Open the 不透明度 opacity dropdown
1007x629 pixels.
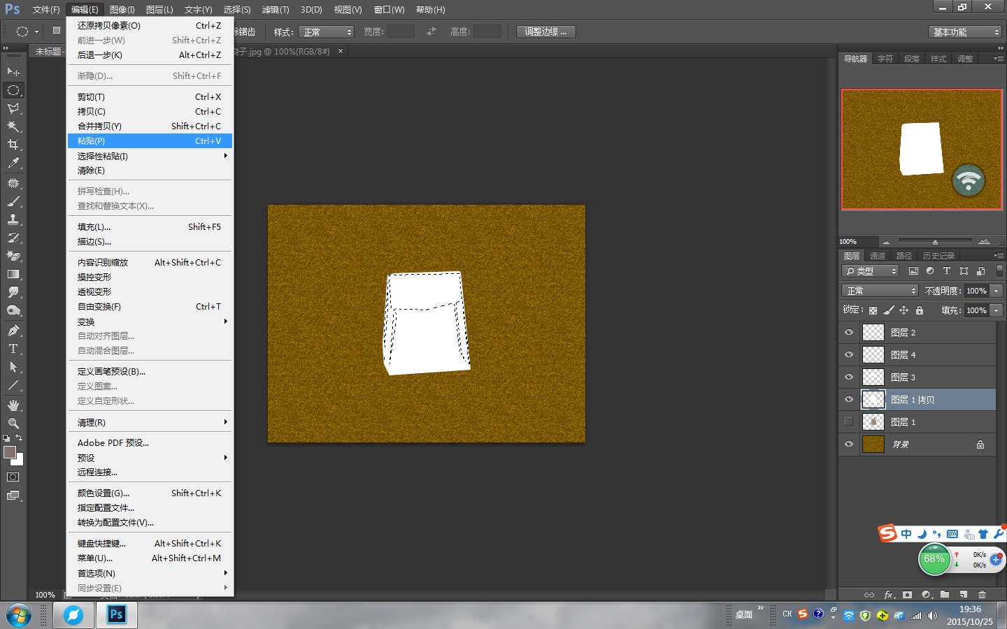tap(994, 290)
